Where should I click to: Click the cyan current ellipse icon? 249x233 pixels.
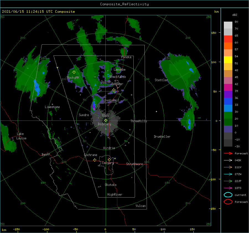coord(228,195)
